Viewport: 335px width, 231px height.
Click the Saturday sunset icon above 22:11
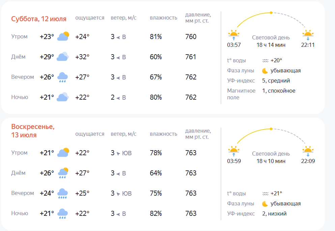[x=308, y=34]
